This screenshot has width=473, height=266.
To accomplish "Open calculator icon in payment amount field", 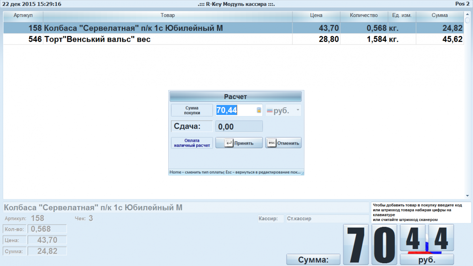I will click(x=259, y=111).
